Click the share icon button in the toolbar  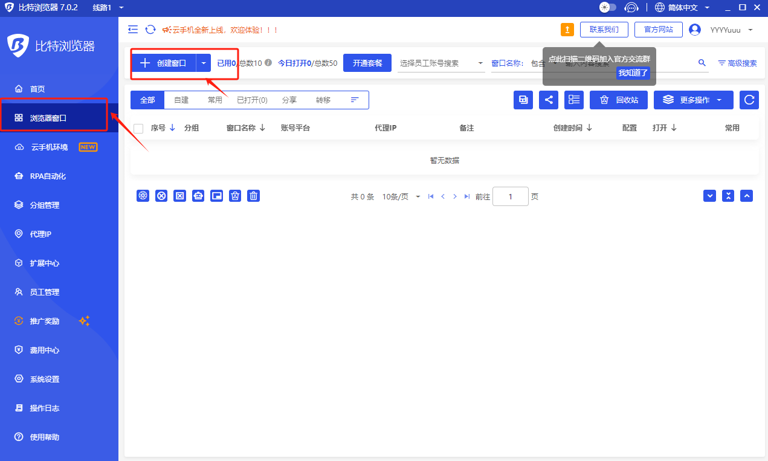pyautogui.click(x=549, y=100)
